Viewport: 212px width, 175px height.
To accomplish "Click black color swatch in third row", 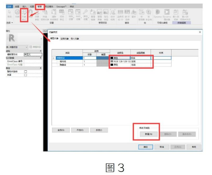I will pos(112,65).
